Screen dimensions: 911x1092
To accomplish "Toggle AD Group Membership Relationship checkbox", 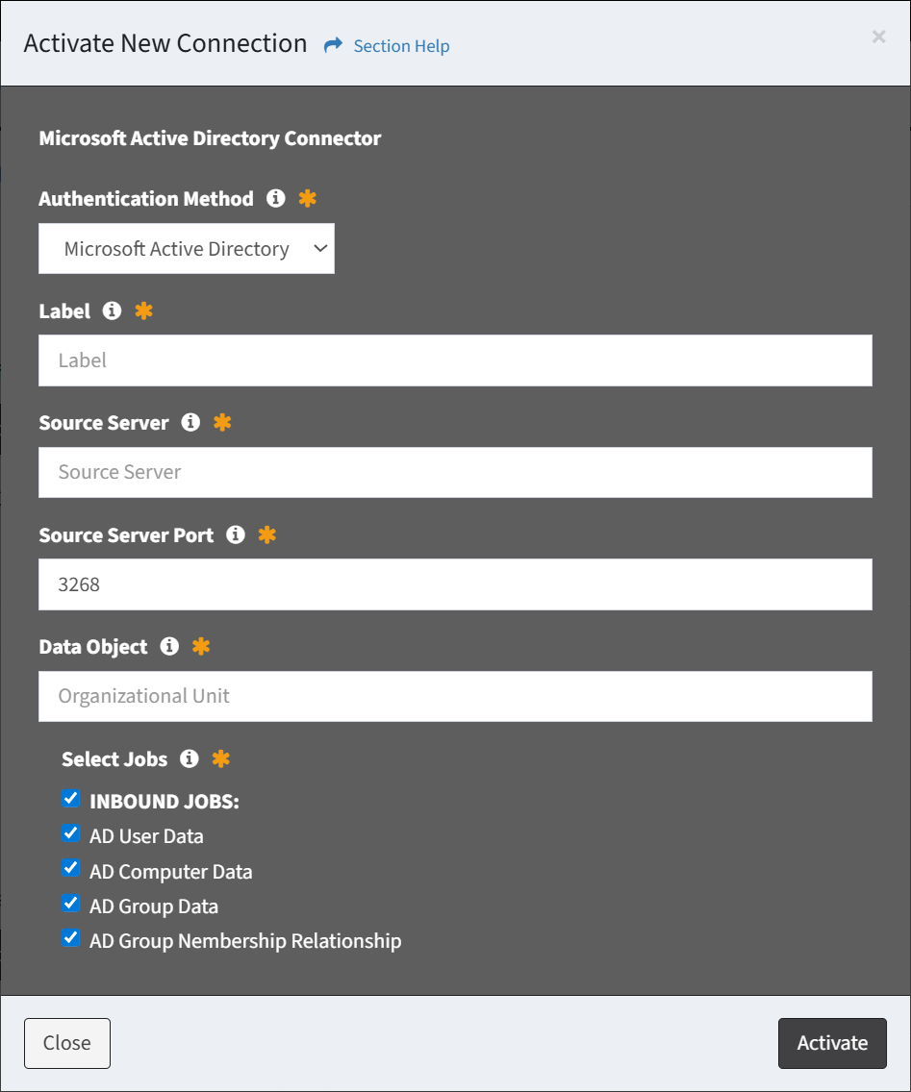I will 70,938.
